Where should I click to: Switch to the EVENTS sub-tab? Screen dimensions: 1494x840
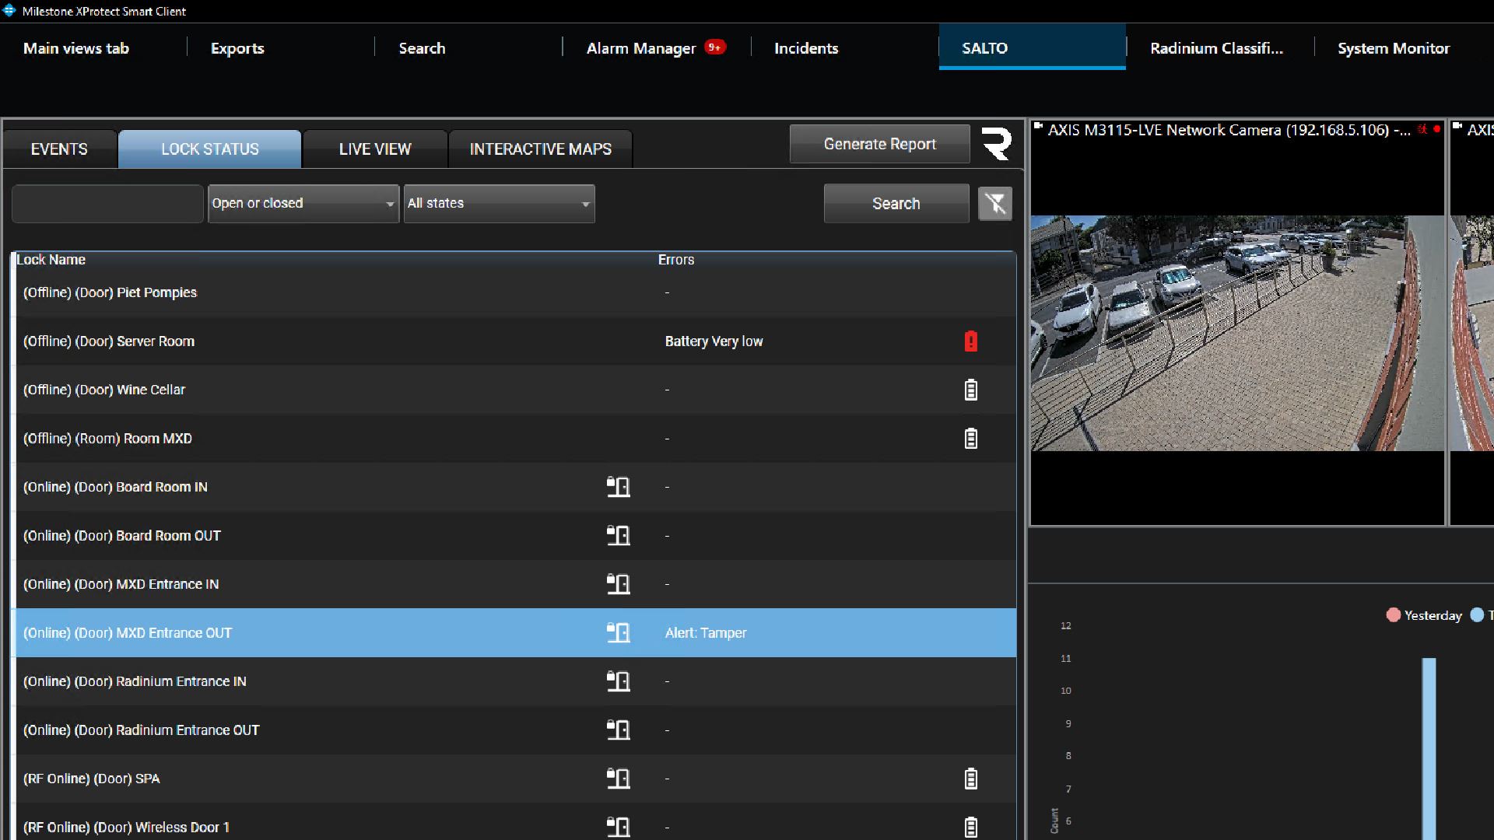tap(59, 149)
